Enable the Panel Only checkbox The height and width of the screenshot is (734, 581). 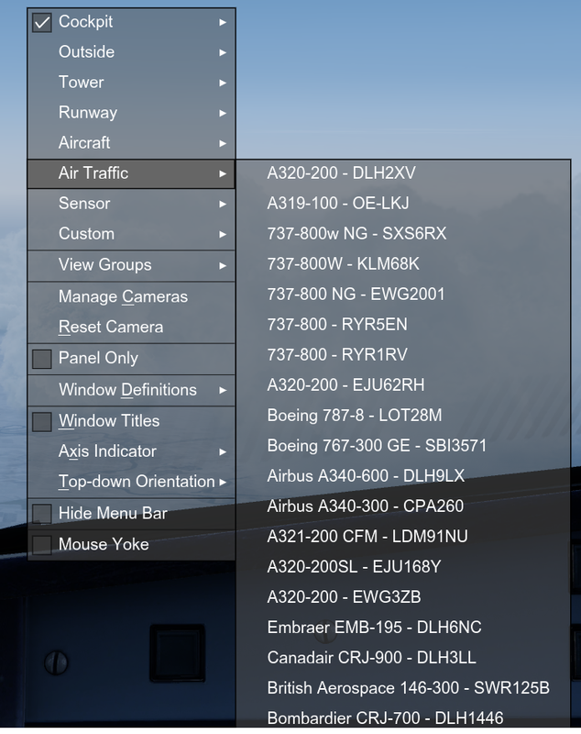(x=41, y=359)
